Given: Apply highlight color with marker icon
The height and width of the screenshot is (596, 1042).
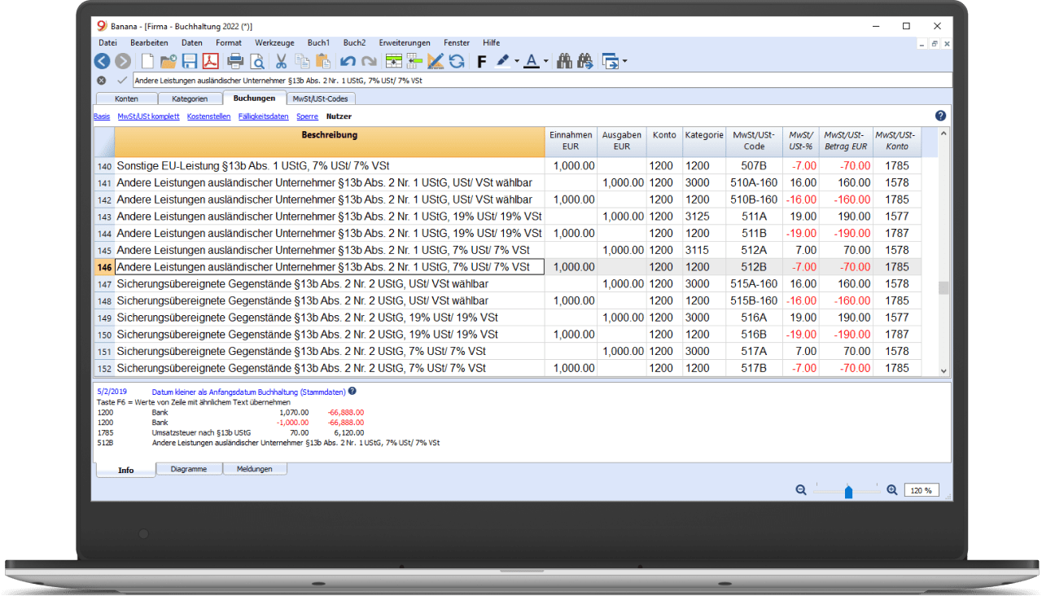Looking at the screenshot, I should pos(502,61).
